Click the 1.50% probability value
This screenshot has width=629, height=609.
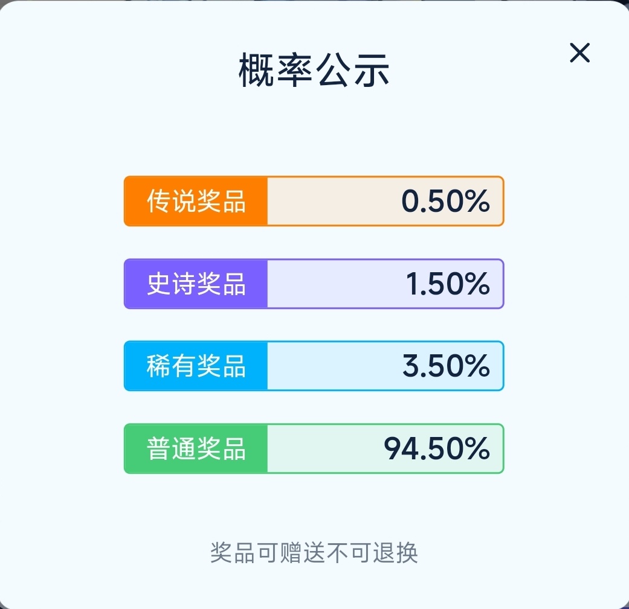click(x=448, y=284)
